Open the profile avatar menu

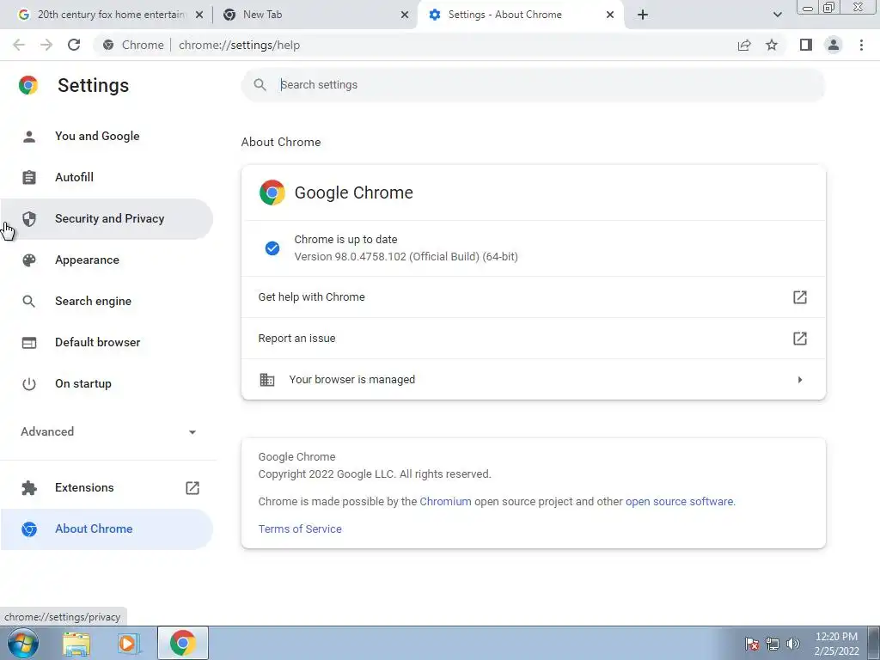(834, 45)
